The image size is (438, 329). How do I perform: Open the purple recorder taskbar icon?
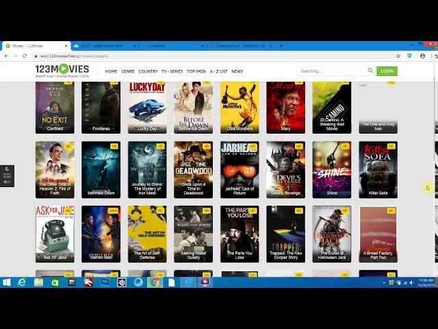tap(205, 282)
